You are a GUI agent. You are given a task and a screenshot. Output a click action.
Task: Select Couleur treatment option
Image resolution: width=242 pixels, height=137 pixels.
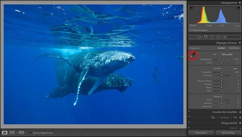221,48
